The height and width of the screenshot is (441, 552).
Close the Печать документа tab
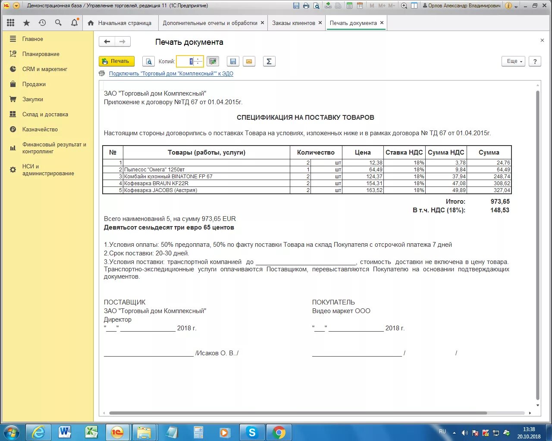tap(382, 23)
